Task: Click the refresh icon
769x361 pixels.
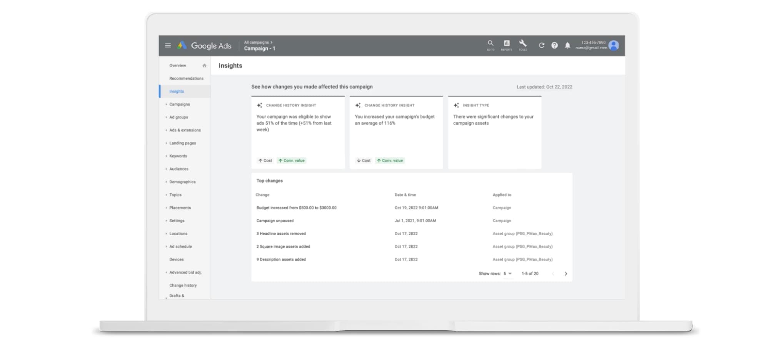Action: [x=541, y=45]
